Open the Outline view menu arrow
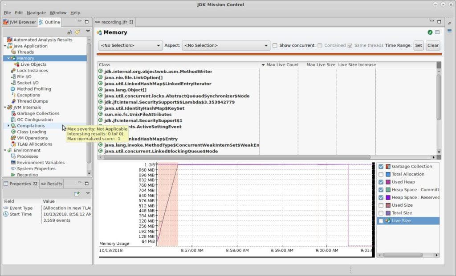The image size is (456, 276). coord(88,32)
